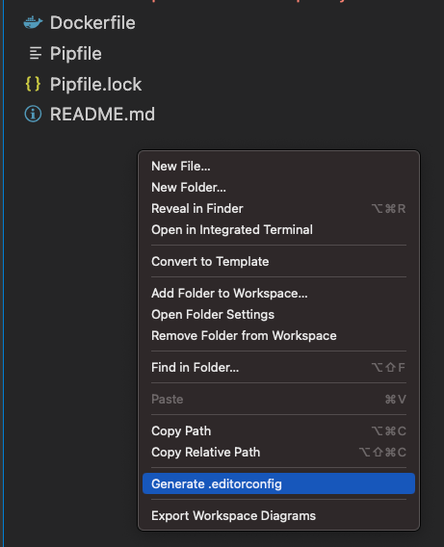Screen dimensions: 444x547
Task: Click the text-lines icon next to Pipfile
Action: [36, 53]
